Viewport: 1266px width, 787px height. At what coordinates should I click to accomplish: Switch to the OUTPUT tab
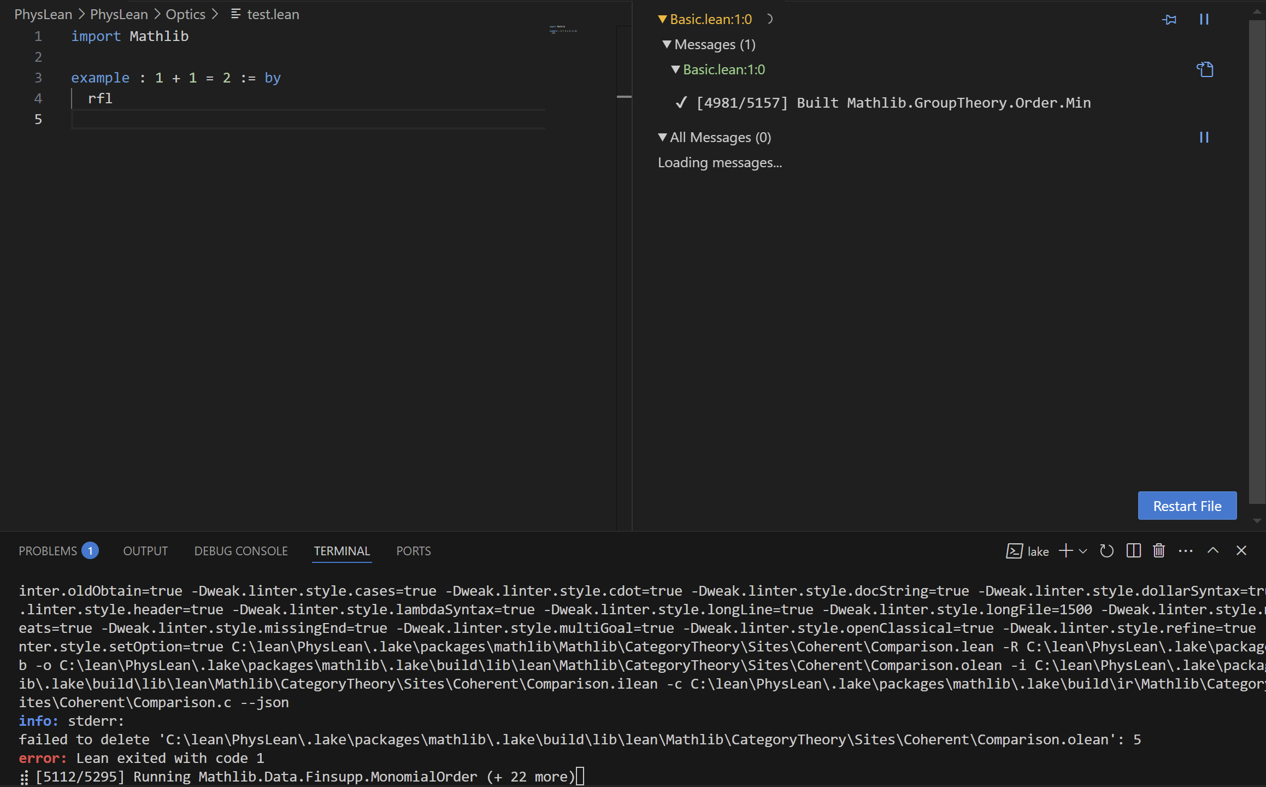[x=145, y=551]
